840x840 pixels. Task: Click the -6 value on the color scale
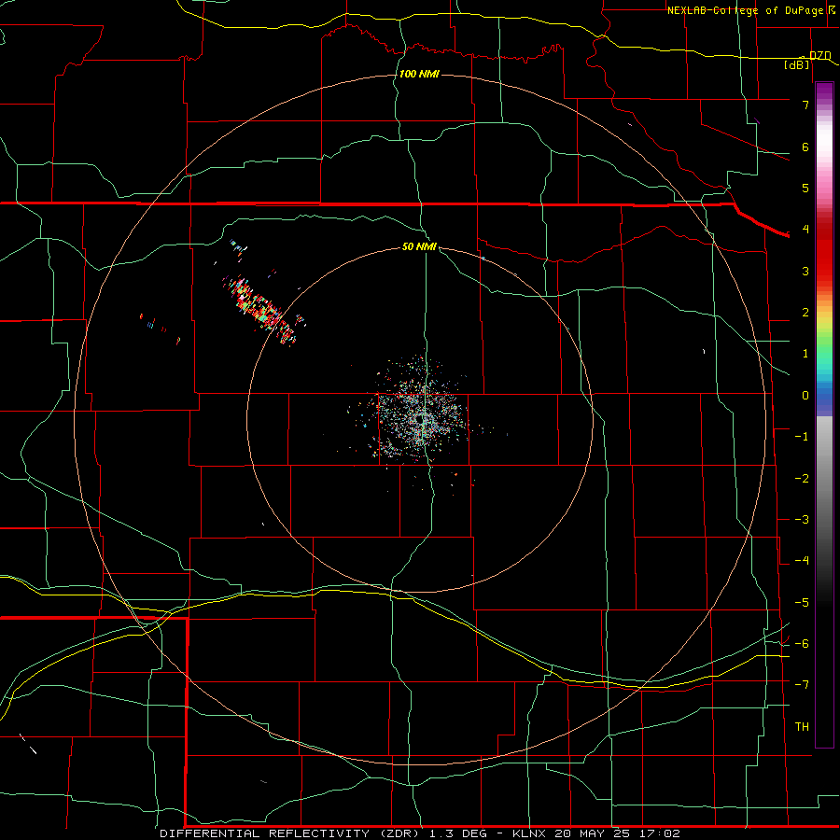802,644
